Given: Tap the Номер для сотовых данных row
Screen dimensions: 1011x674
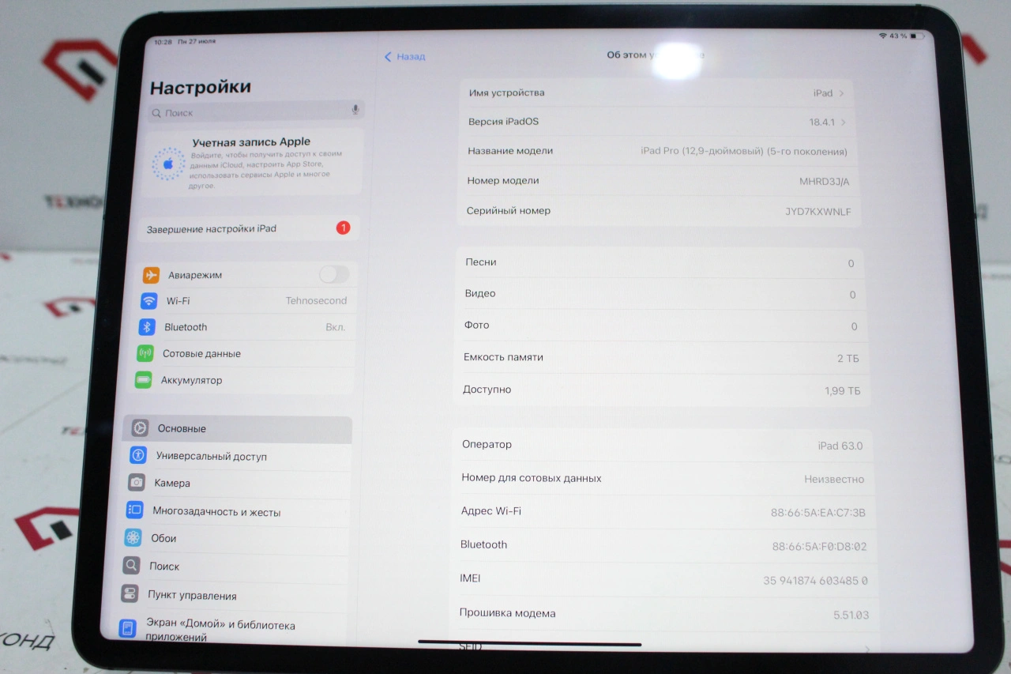Looking at the screenshot, I should [x=663, y=479].
